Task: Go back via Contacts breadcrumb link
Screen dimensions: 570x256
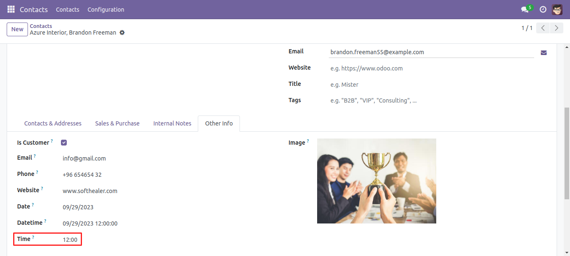Action: (41, 26)
